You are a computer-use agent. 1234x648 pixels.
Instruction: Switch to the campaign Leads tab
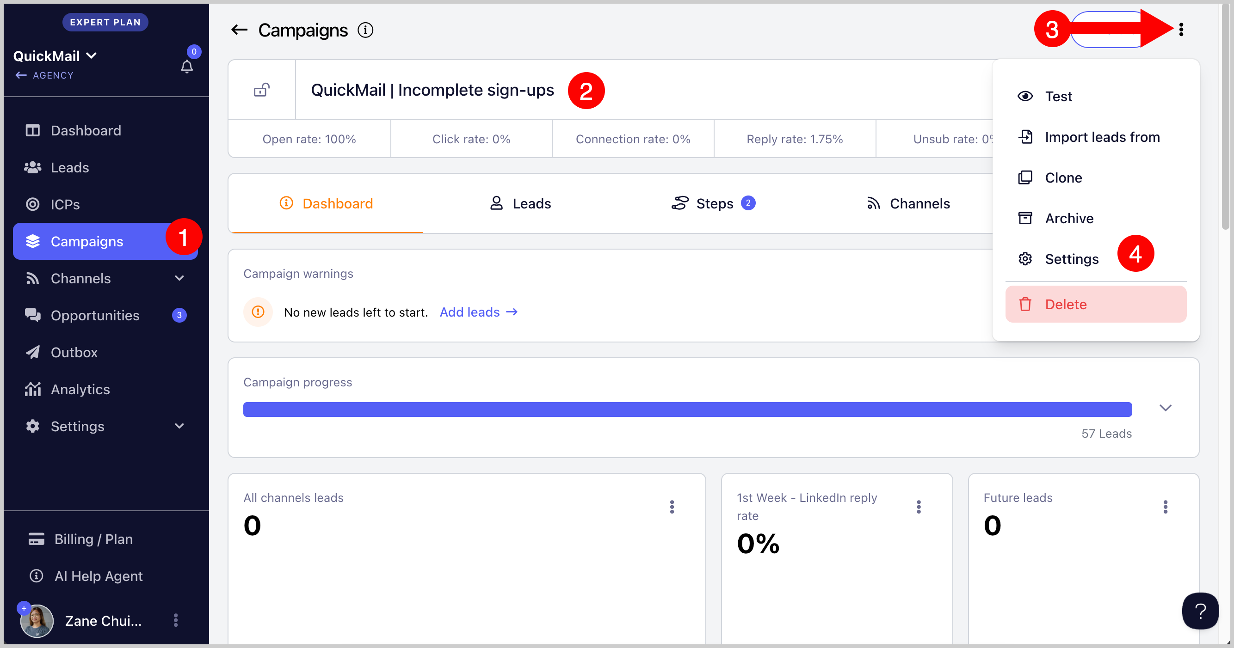[520, 203]
